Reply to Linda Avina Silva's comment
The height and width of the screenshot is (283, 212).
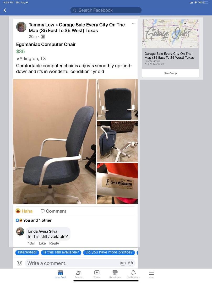[x=54, y=243]
